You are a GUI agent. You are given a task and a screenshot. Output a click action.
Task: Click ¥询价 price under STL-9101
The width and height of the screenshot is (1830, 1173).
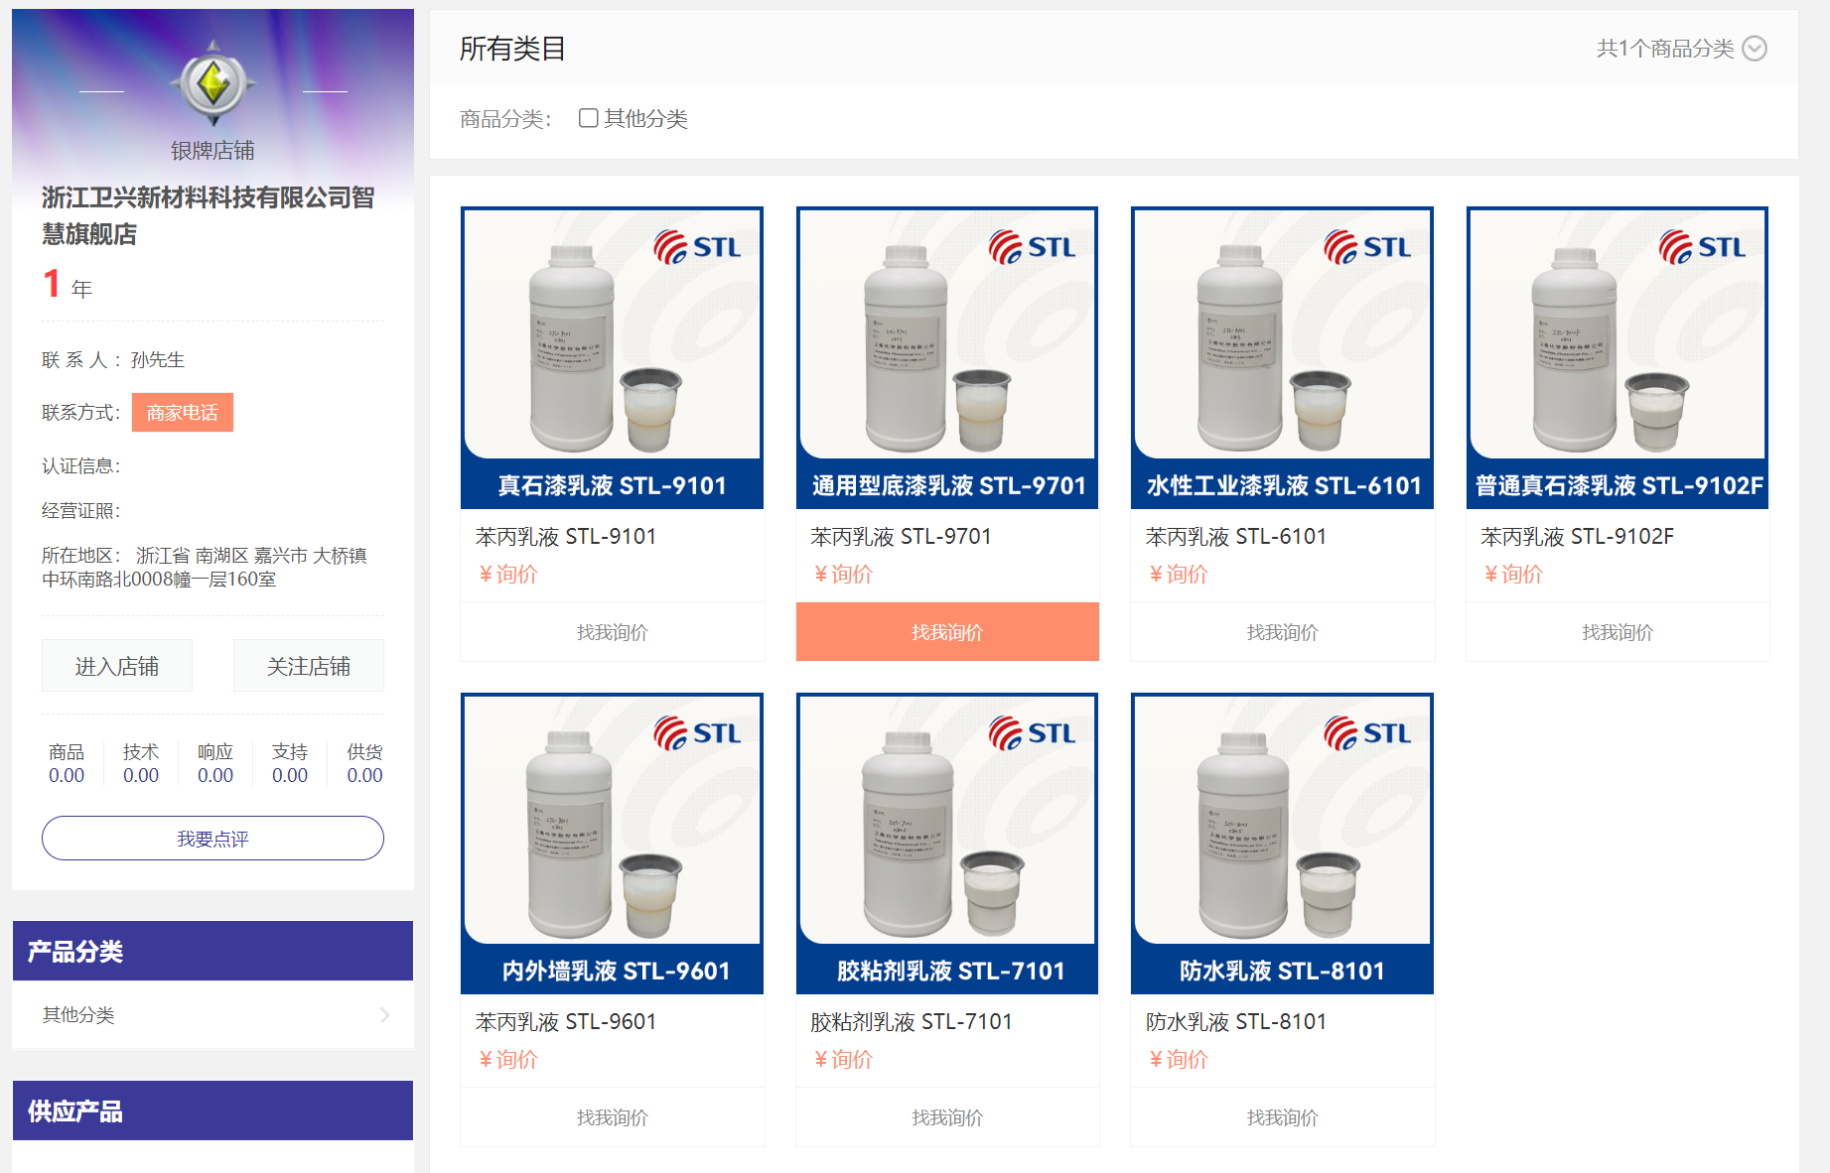tap(507, 575)
